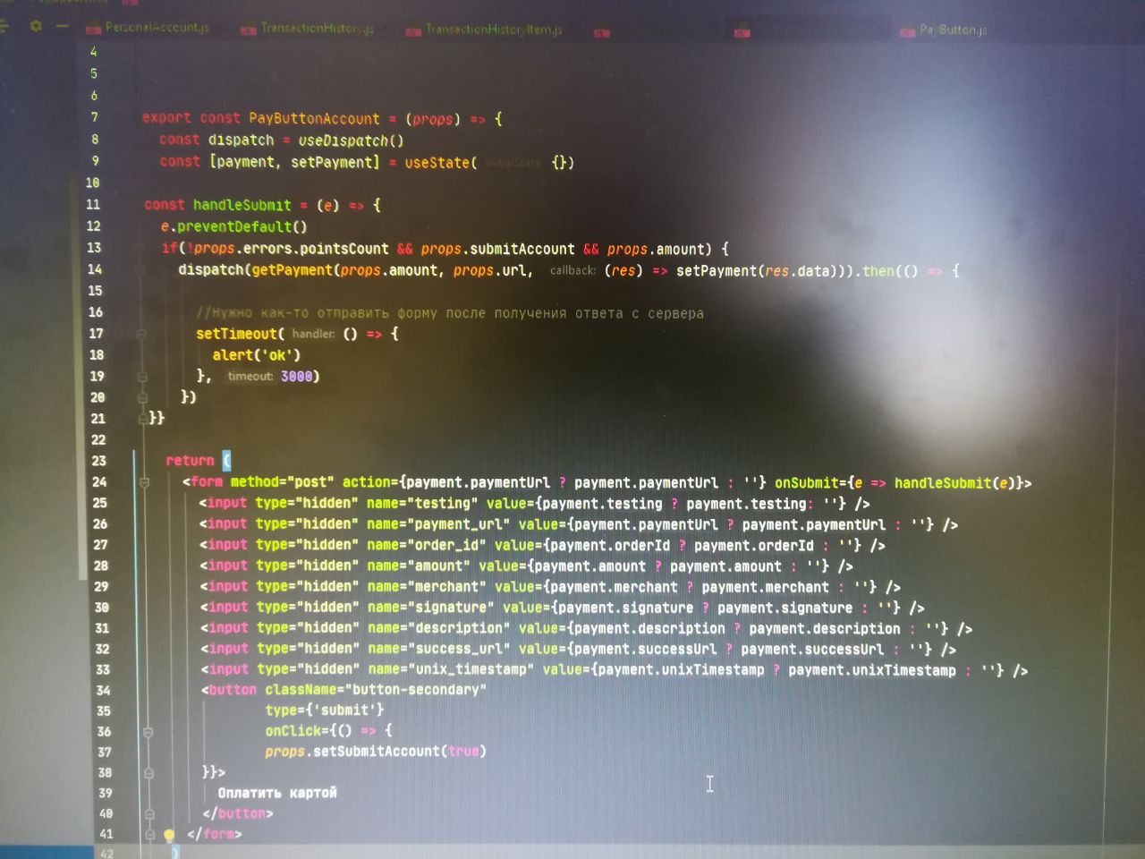Collapse the setTimeout fold marker at line 17
This screenshot has height=859, width=1145.
coord(141,334)
